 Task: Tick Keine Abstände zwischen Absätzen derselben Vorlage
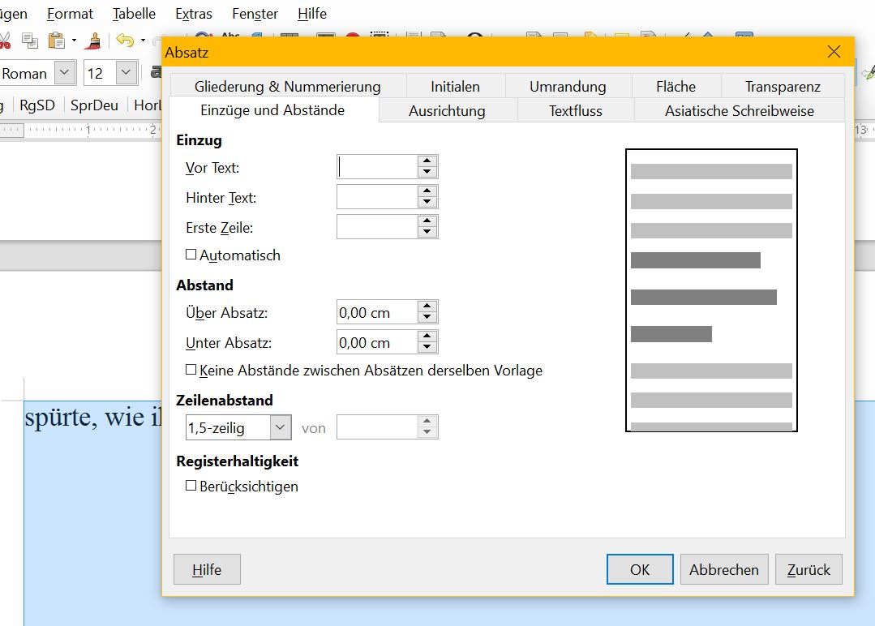pyautogui.click(x=191, y=370)
